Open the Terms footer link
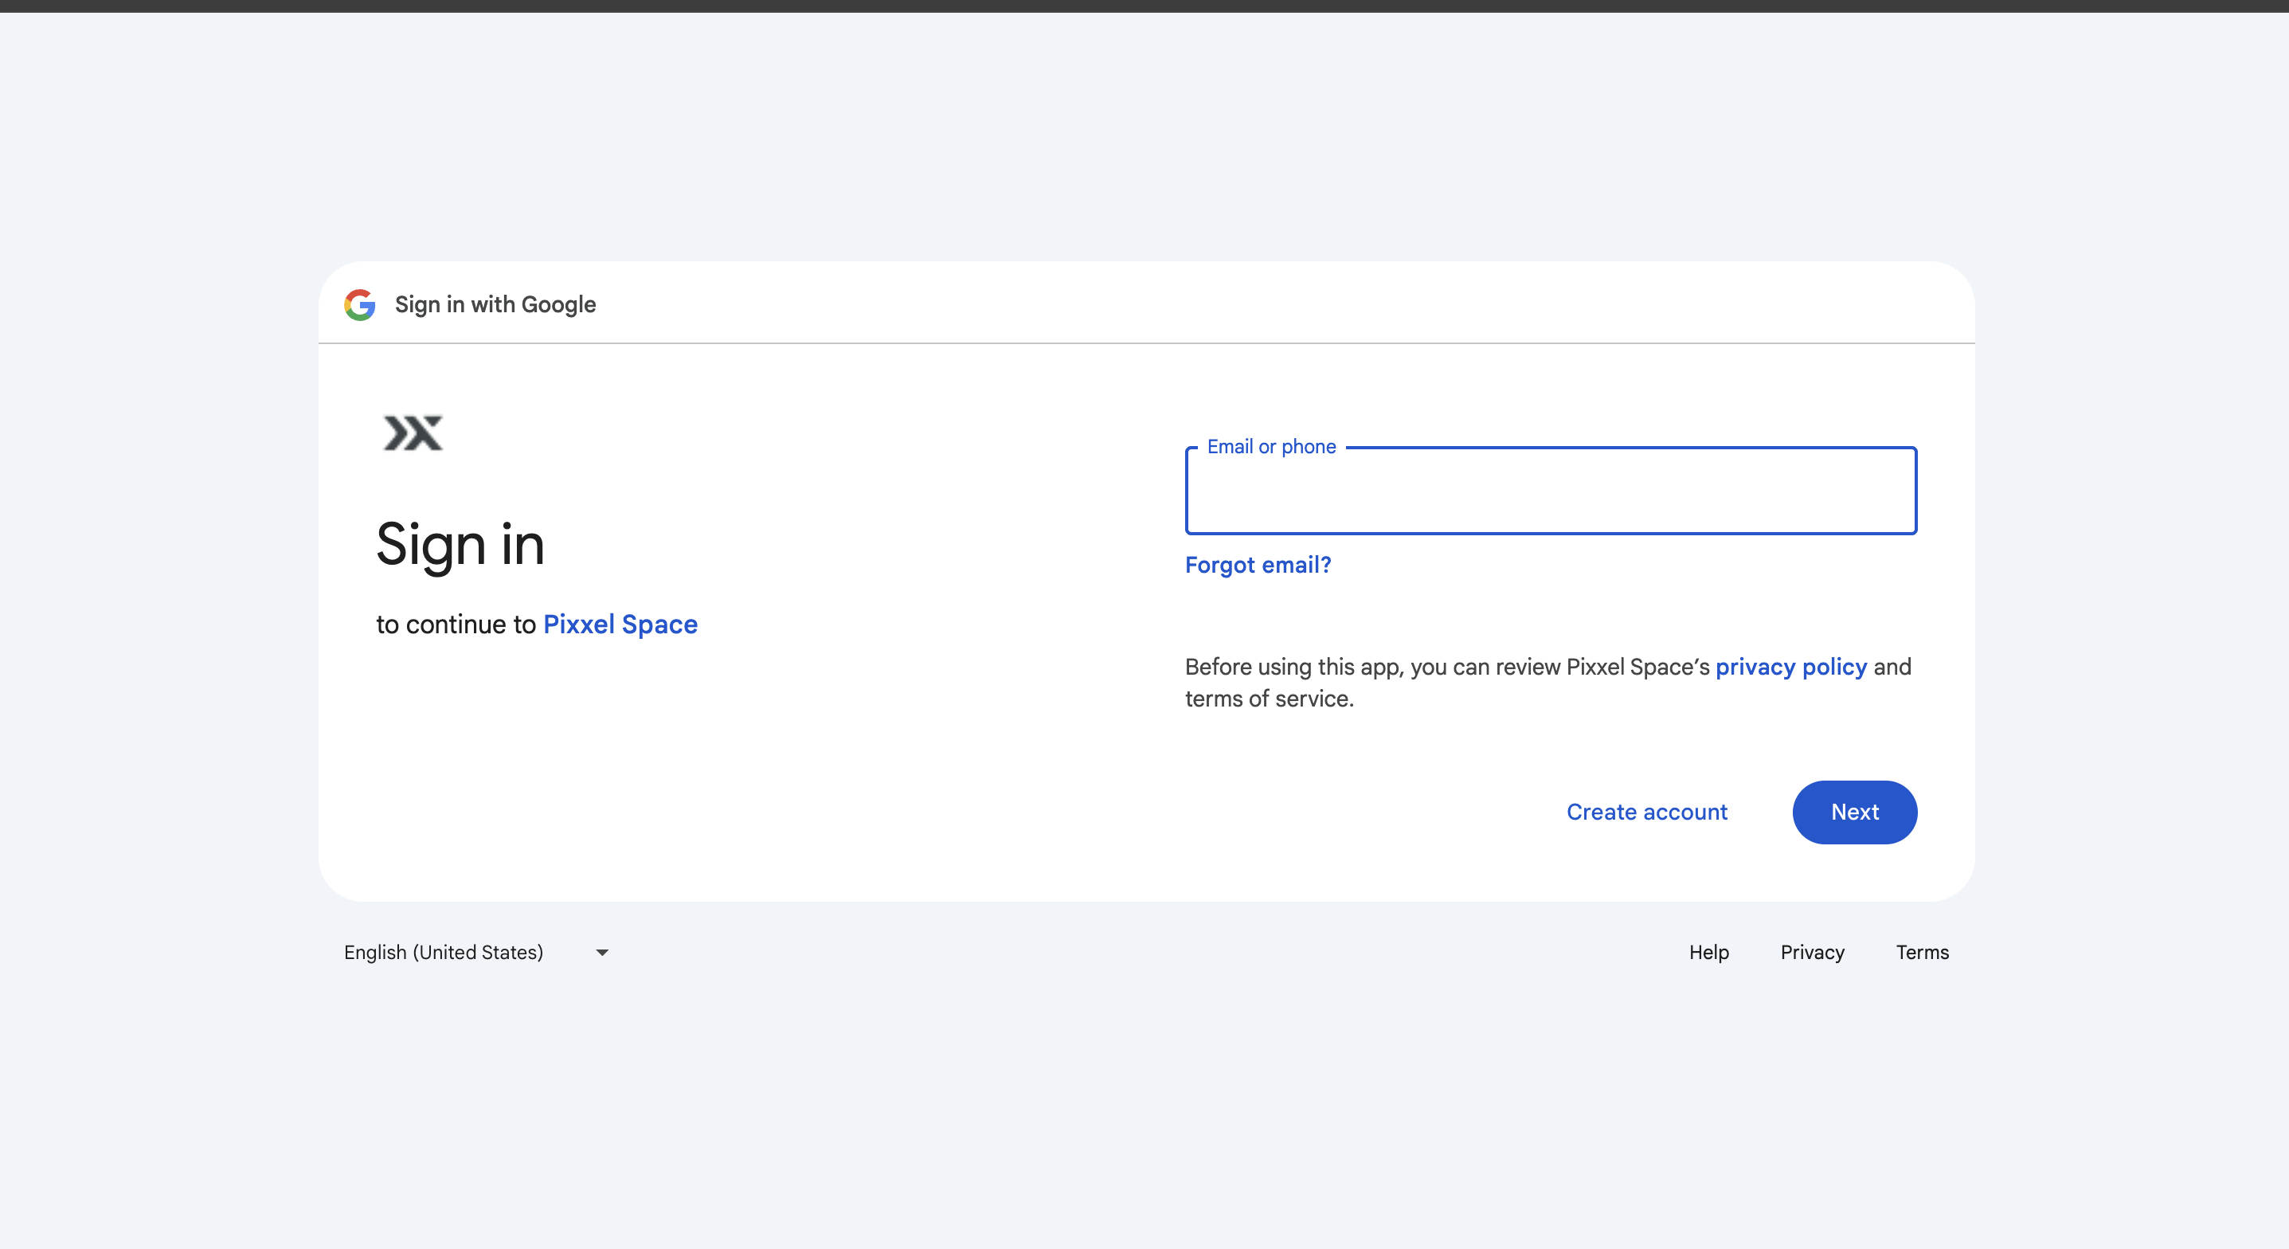Image resolution: width=2289 pixels, height=1249 pixels. click(x=1922, y=953)
